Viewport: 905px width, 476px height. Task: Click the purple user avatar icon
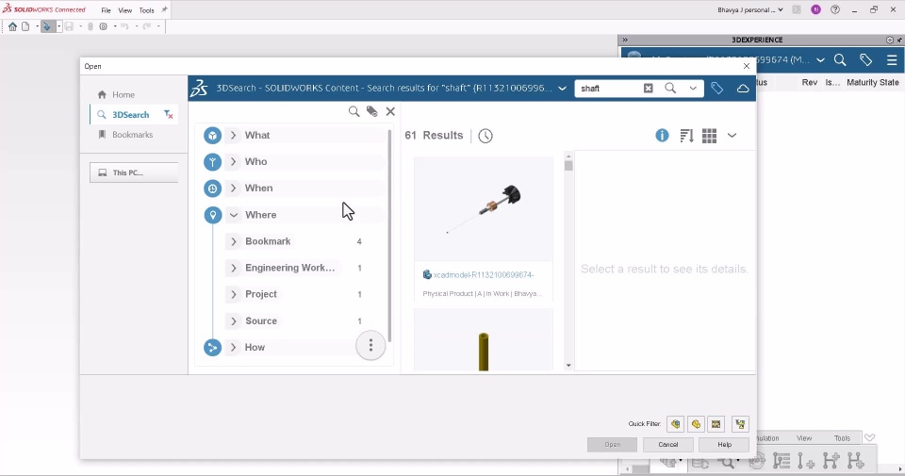pyautogui.click(x=815, y=9)
